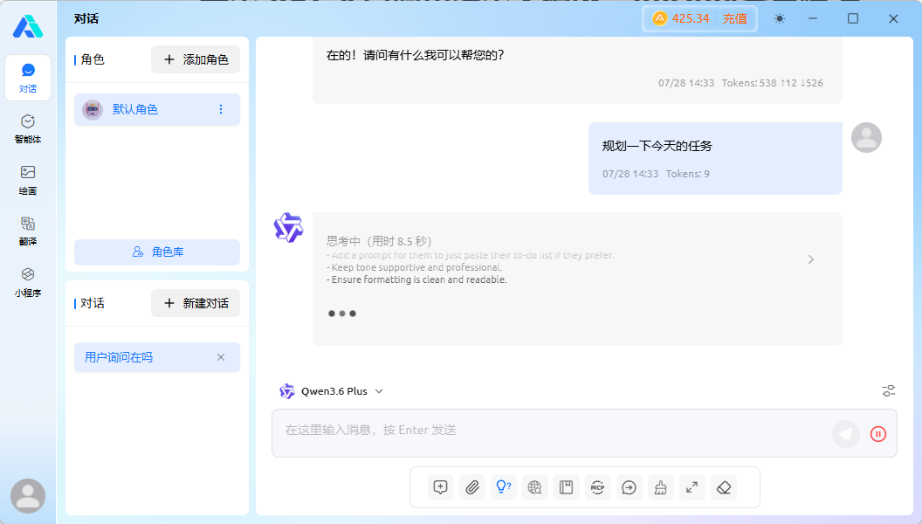
Task: Open the 对话 chat section in the sidebar
Action: tap(28, 78)
